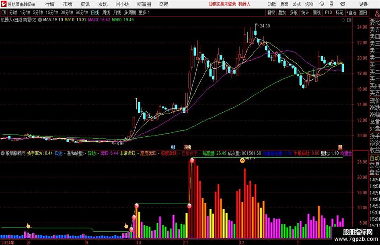Click the yellow chevron marker in volume pane

pyautogui.click(x=242, y=161)
